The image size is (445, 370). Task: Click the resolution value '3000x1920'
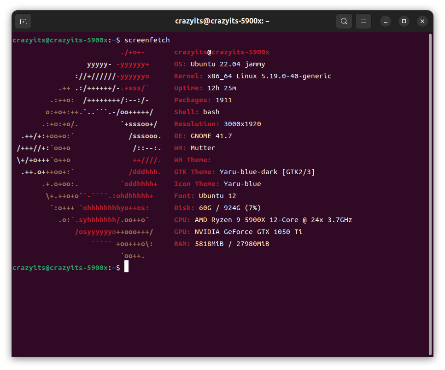242,124
